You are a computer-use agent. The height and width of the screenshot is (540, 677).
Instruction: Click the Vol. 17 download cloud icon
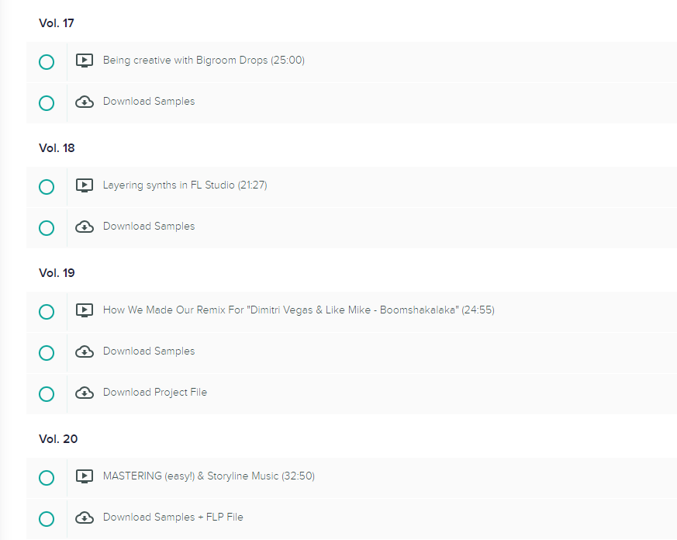tap(85, 102)
